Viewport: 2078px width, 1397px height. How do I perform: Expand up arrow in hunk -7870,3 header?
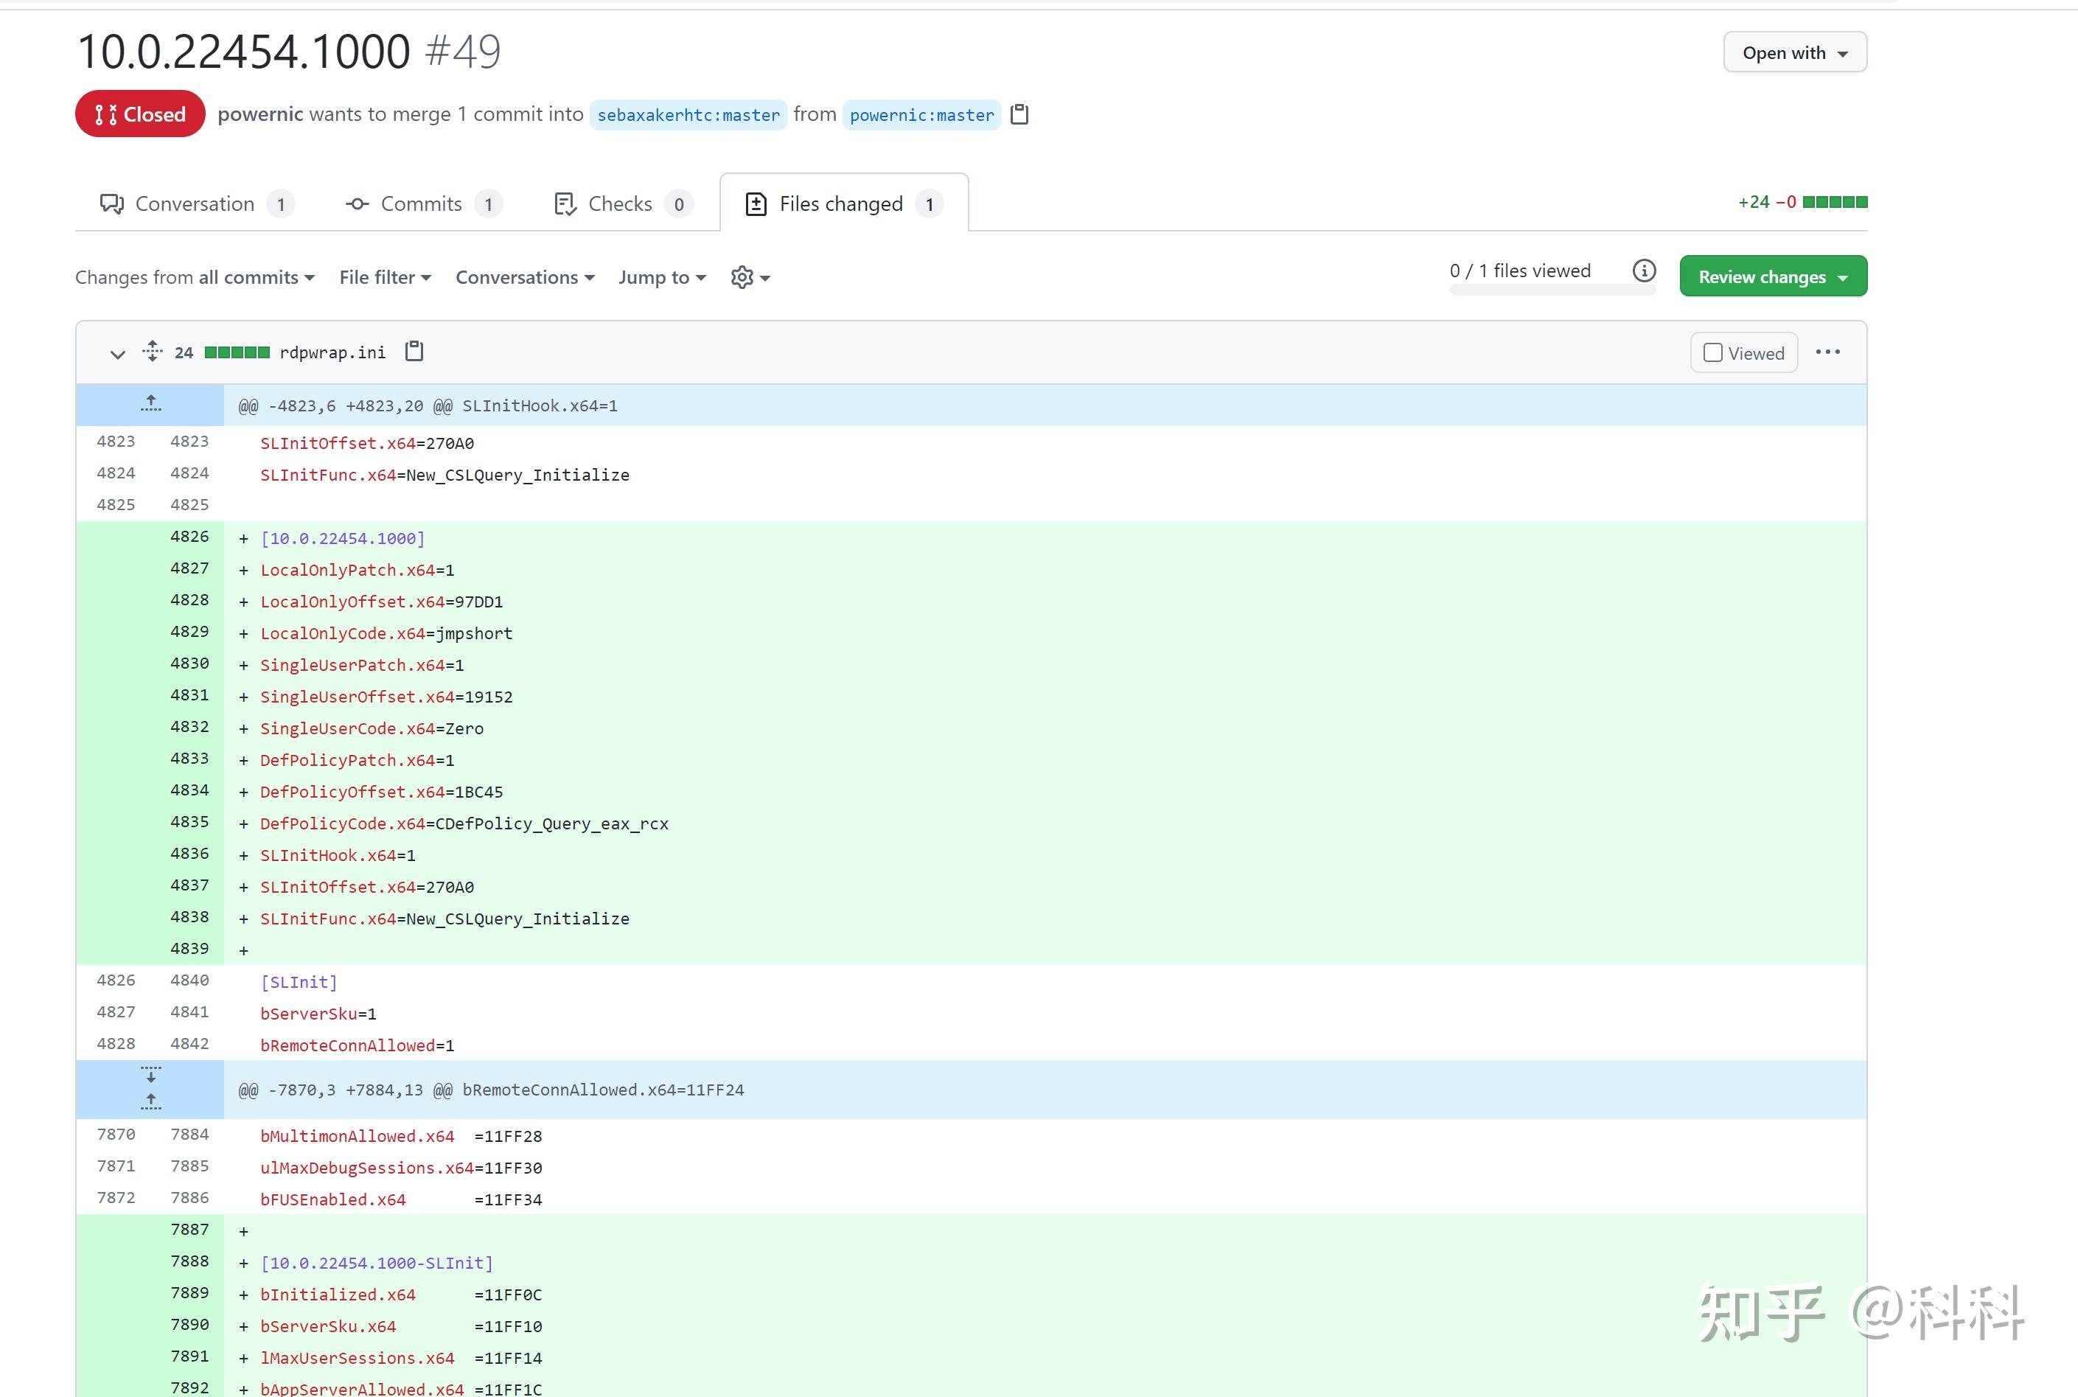click(150, 1103)
